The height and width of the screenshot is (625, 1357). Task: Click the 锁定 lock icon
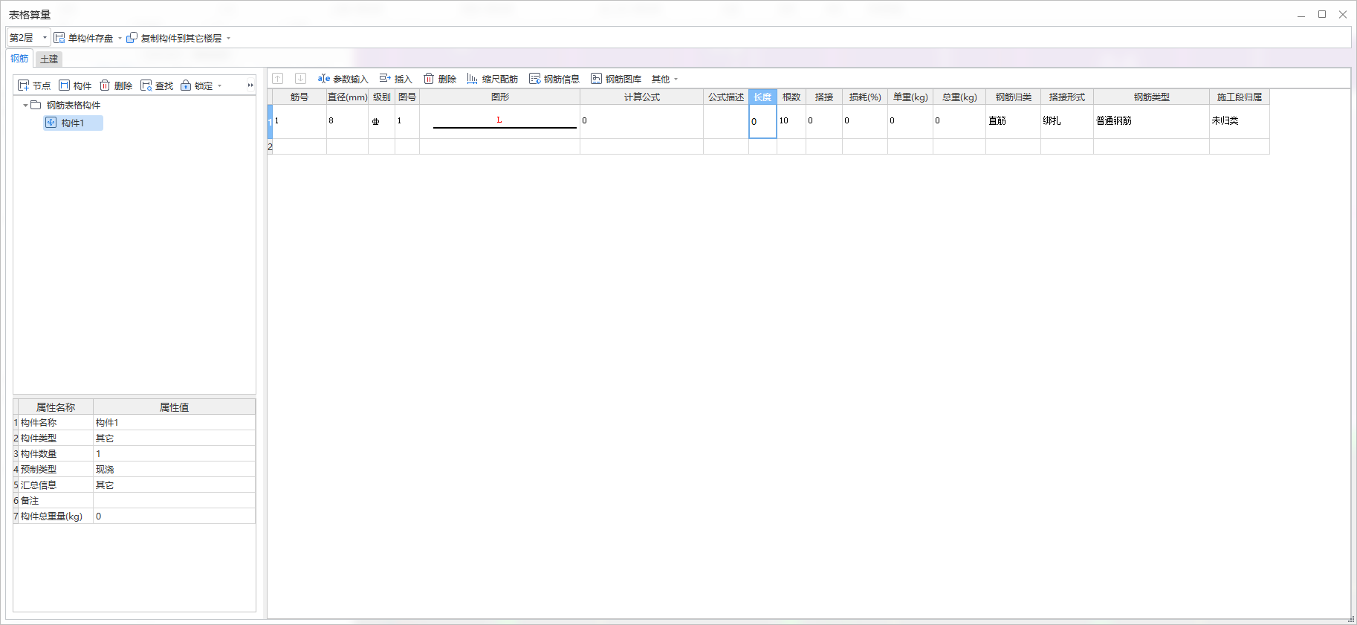tap(186, 85)
